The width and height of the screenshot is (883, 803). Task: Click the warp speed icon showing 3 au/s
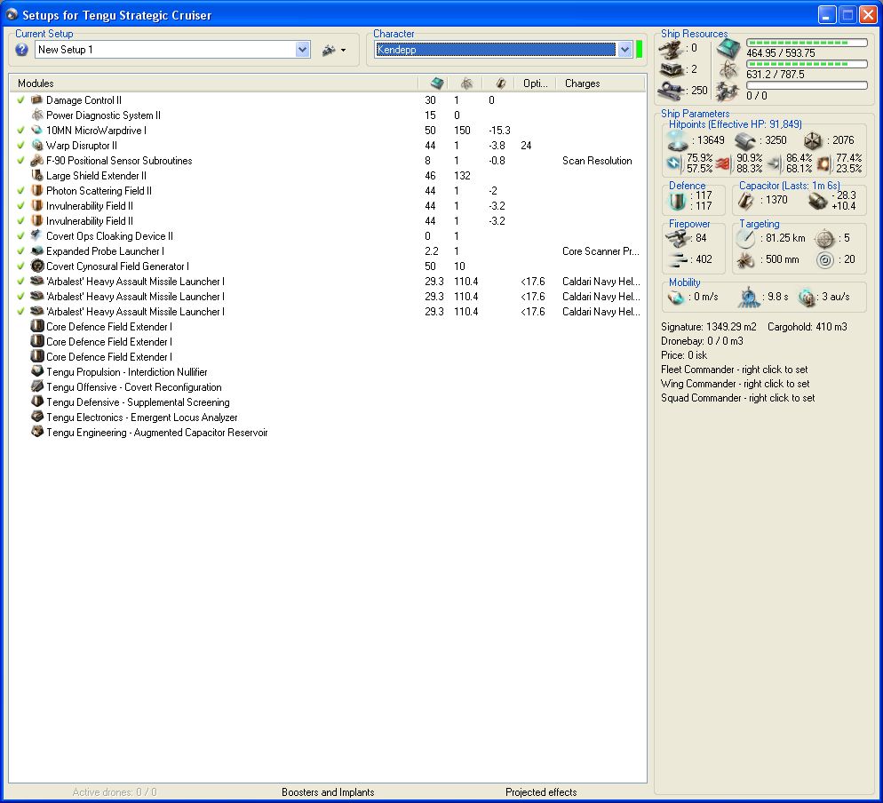[807, 297]
